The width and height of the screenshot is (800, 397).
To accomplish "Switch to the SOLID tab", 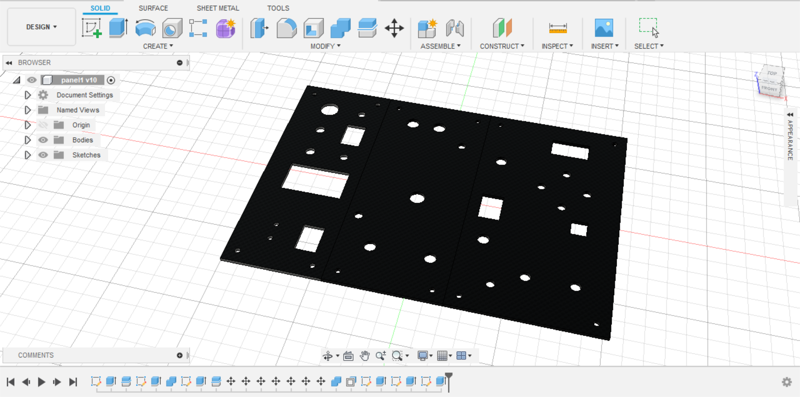I will click(100, 8).
